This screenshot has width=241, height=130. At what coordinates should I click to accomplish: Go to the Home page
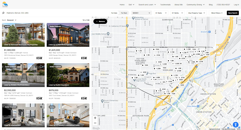point(122,4)
